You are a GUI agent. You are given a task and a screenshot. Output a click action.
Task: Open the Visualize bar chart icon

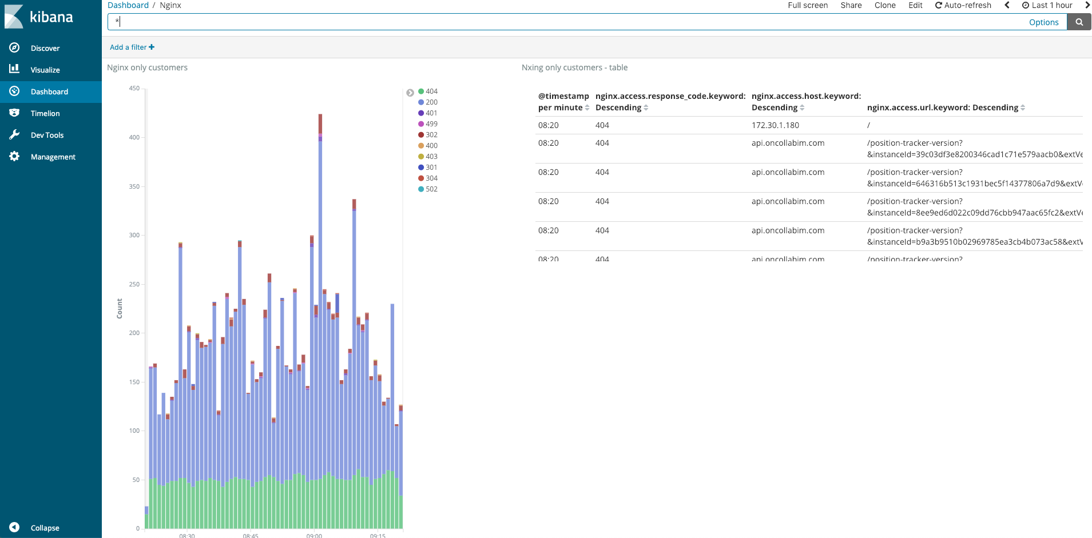pyautogui.click(x=14, y=69)
